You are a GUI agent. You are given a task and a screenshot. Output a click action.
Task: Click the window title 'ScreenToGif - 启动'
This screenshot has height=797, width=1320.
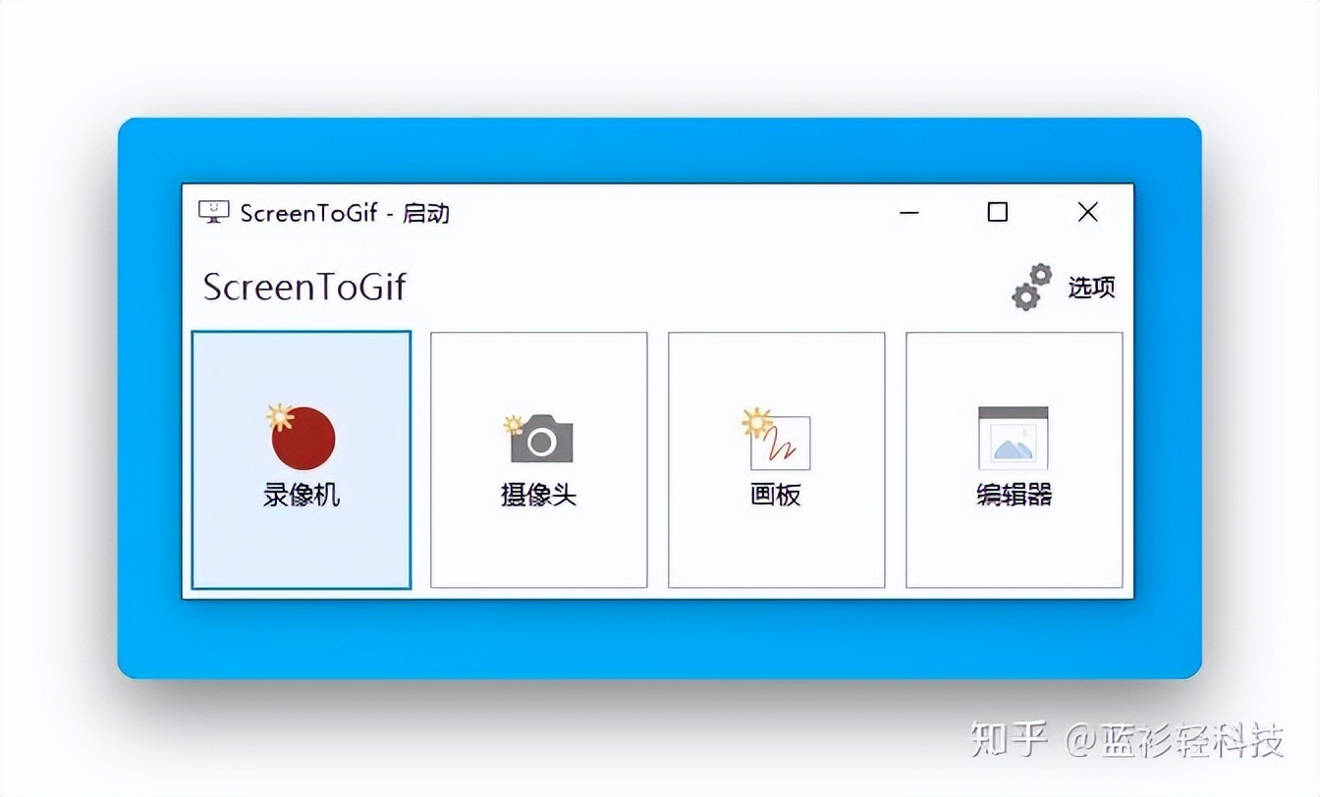345,213
